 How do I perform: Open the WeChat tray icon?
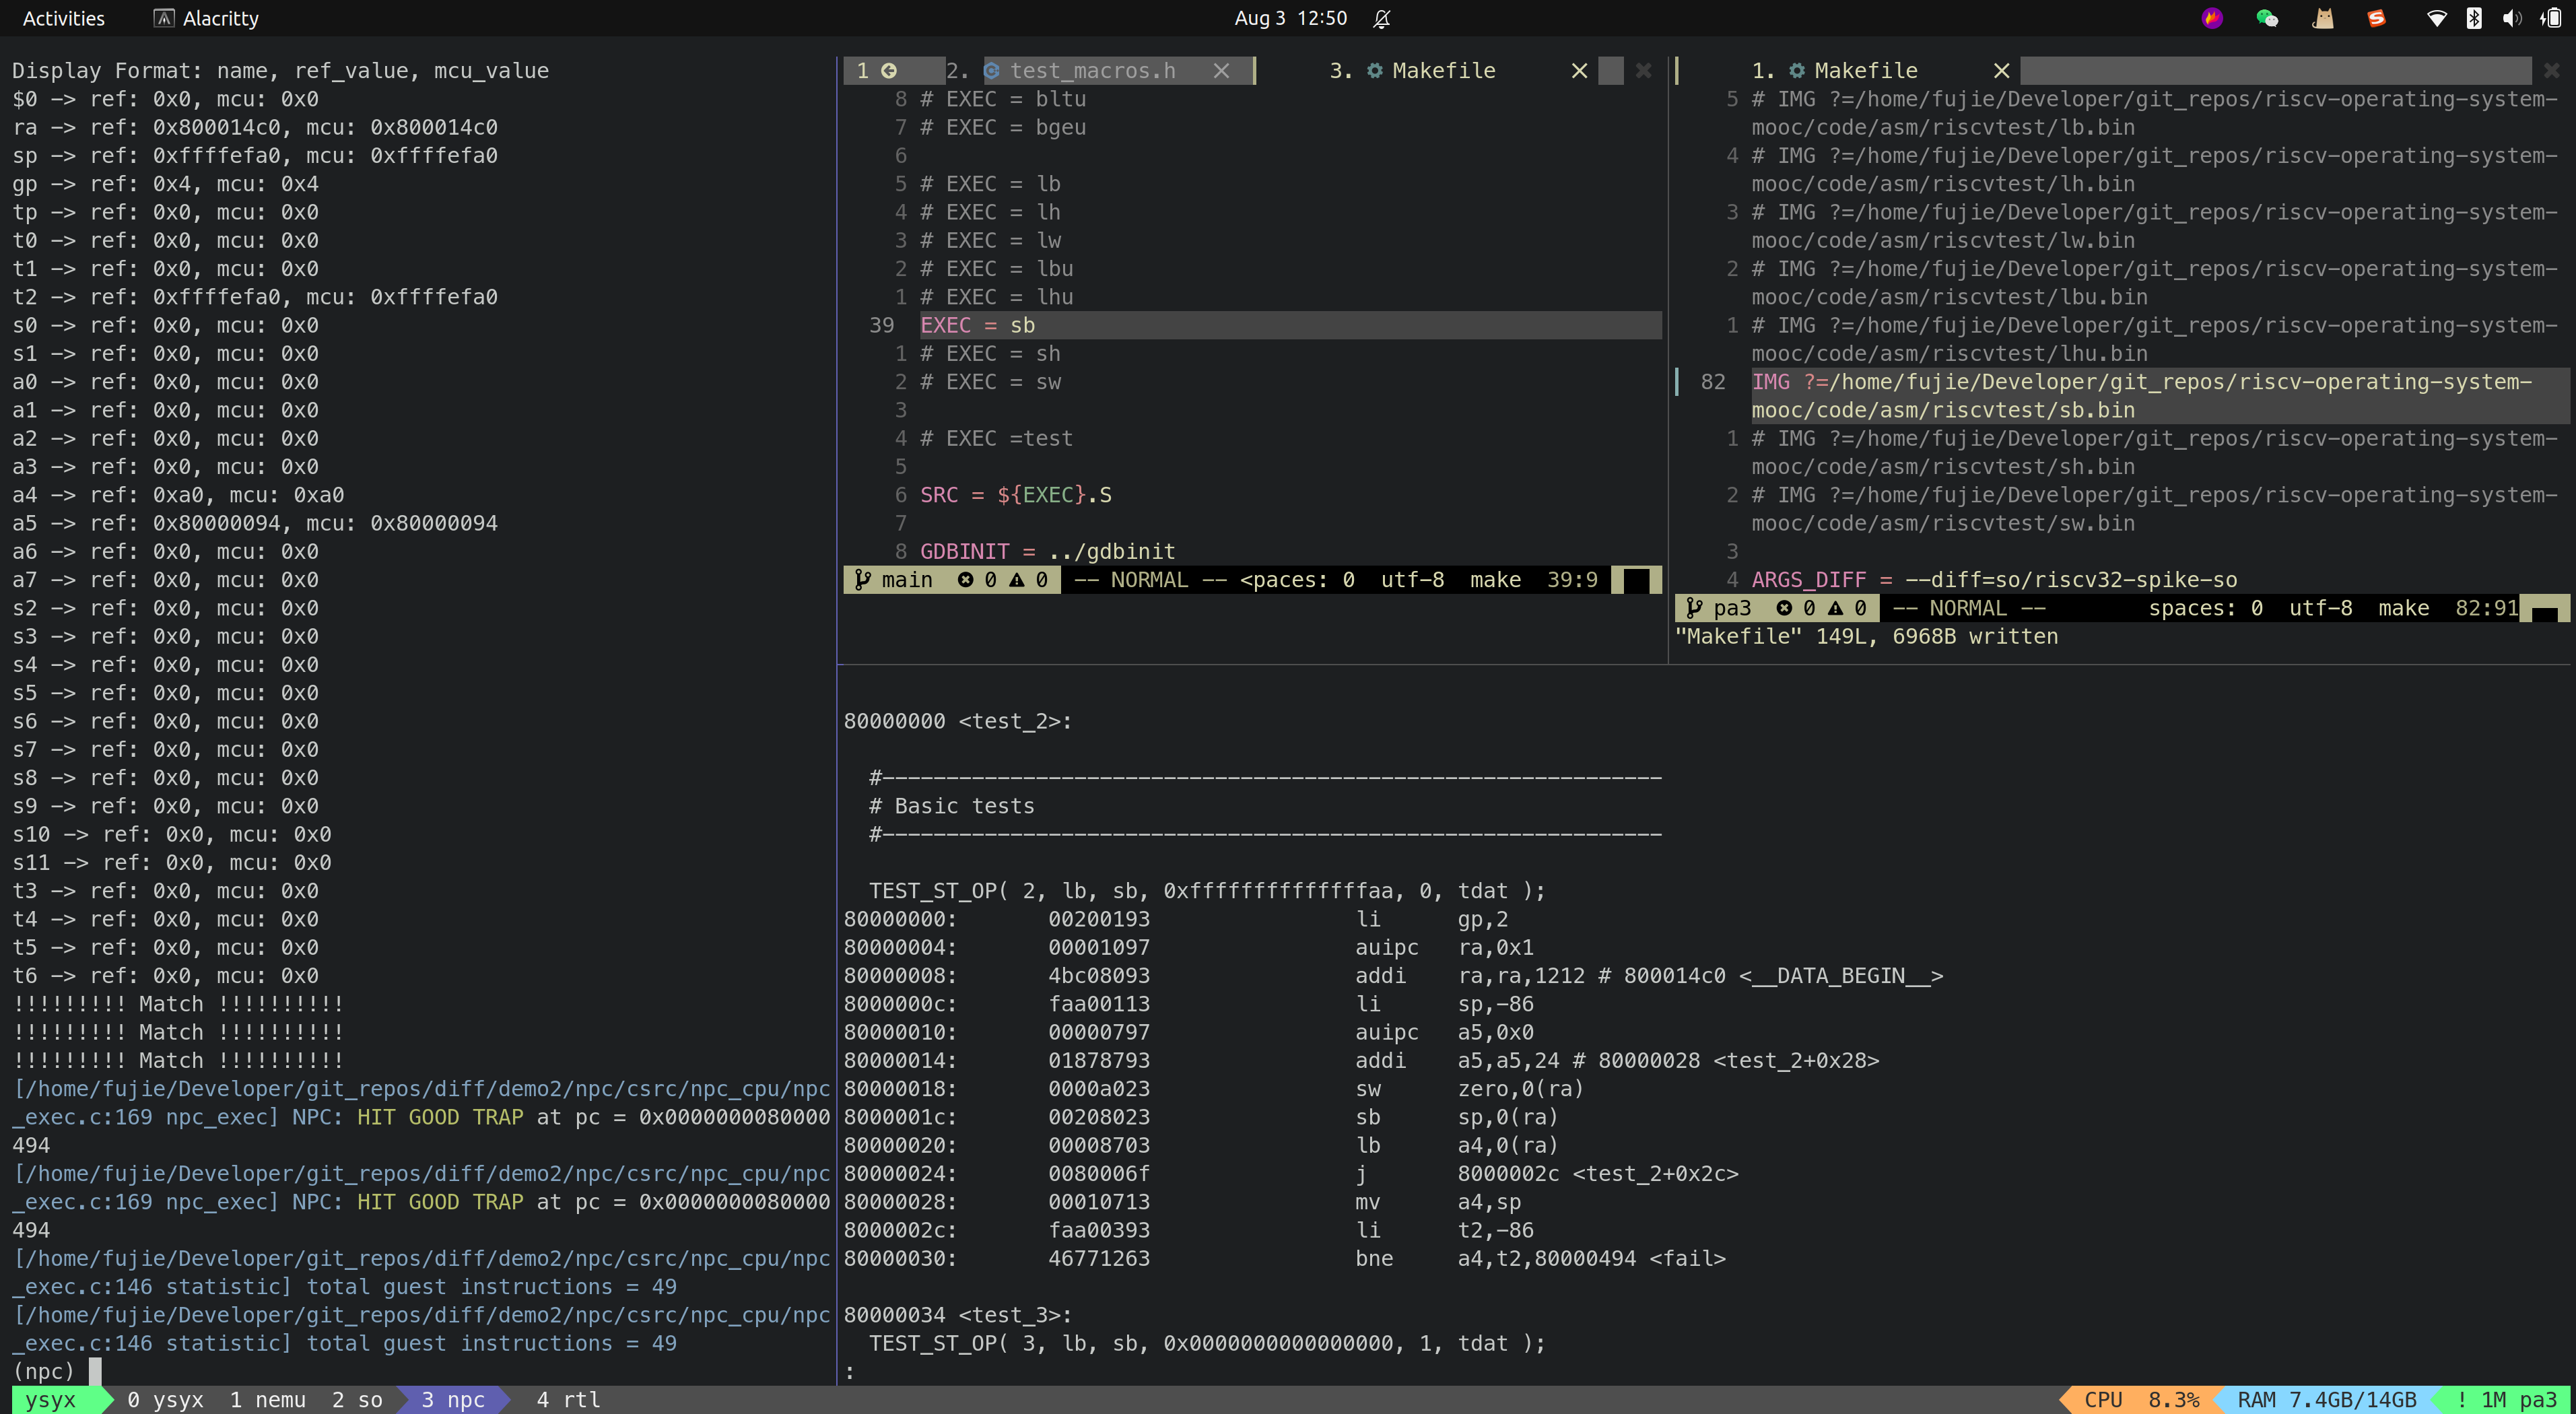pyautogui.click(x=2267, y=18)
